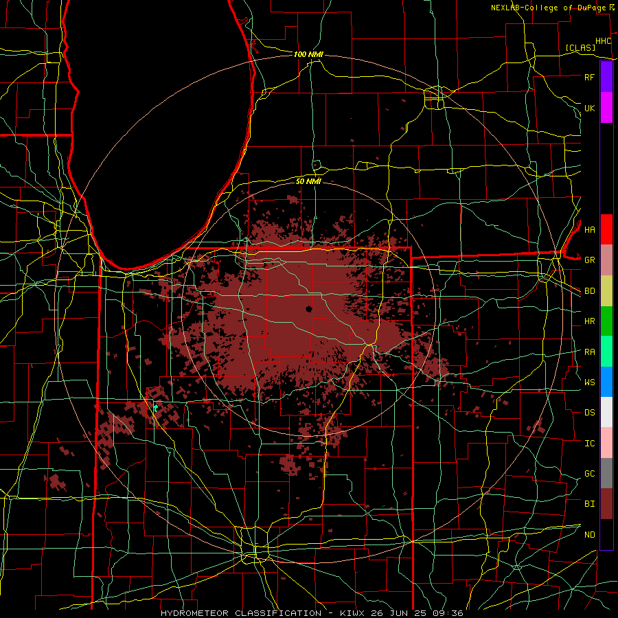Click the HYDROMETEOR CLASSIFICATION caption
Viewport: 618px width, 618px height.
tap(241, 613)
